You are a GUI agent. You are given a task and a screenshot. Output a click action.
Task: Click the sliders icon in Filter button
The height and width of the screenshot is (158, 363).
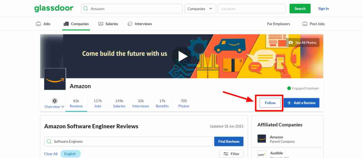(x=226, y=154)
